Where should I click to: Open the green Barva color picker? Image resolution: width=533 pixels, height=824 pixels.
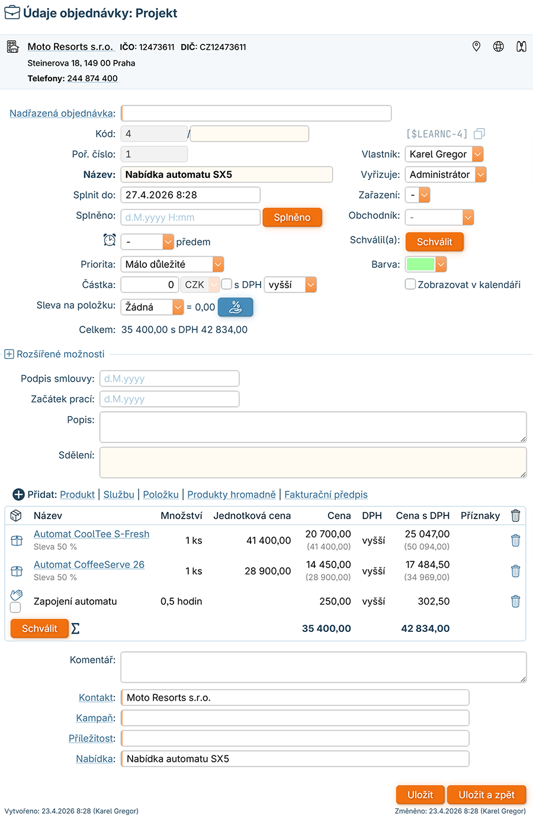click(x=426, y=264)
